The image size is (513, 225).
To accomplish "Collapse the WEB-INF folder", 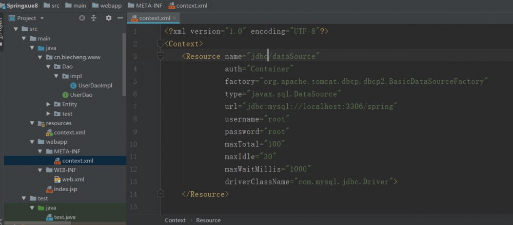I will [40, 170].
